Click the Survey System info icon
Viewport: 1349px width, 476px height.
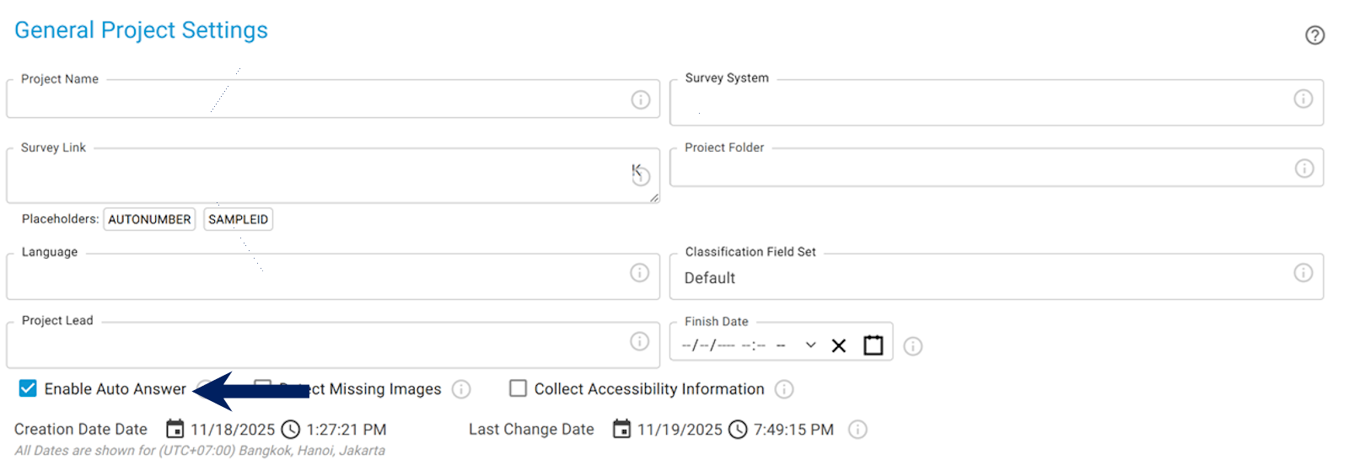[1303, 99]
